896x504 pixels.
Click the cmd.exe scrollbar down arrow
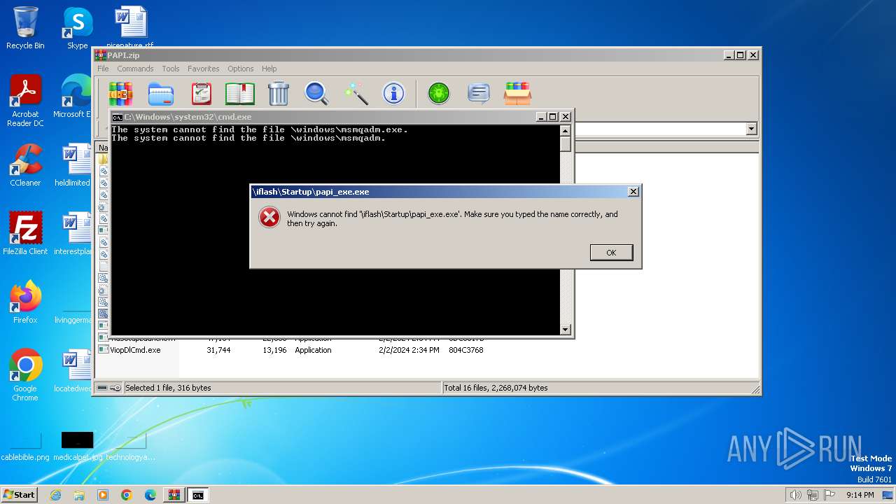566,330
